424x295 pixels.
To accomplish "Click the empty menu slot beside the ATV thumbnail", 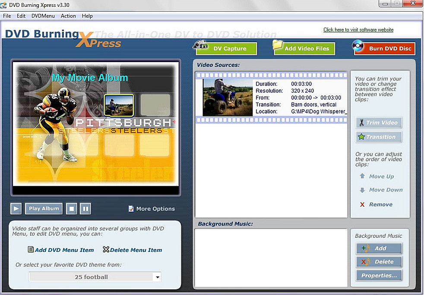I will point(155,105).
